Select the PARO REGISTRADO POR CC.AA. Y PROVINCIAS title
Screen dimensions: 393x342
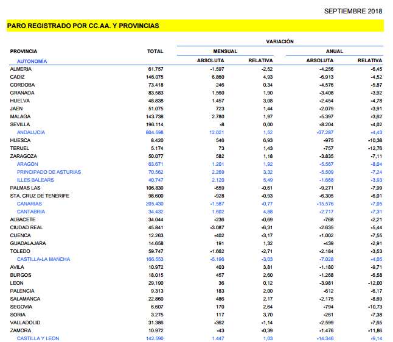click(x=83, y=26)
